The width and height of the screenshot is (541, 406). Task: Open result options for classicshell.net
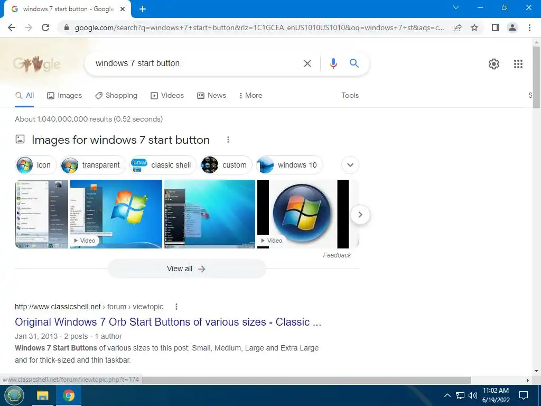coord(176,307)
